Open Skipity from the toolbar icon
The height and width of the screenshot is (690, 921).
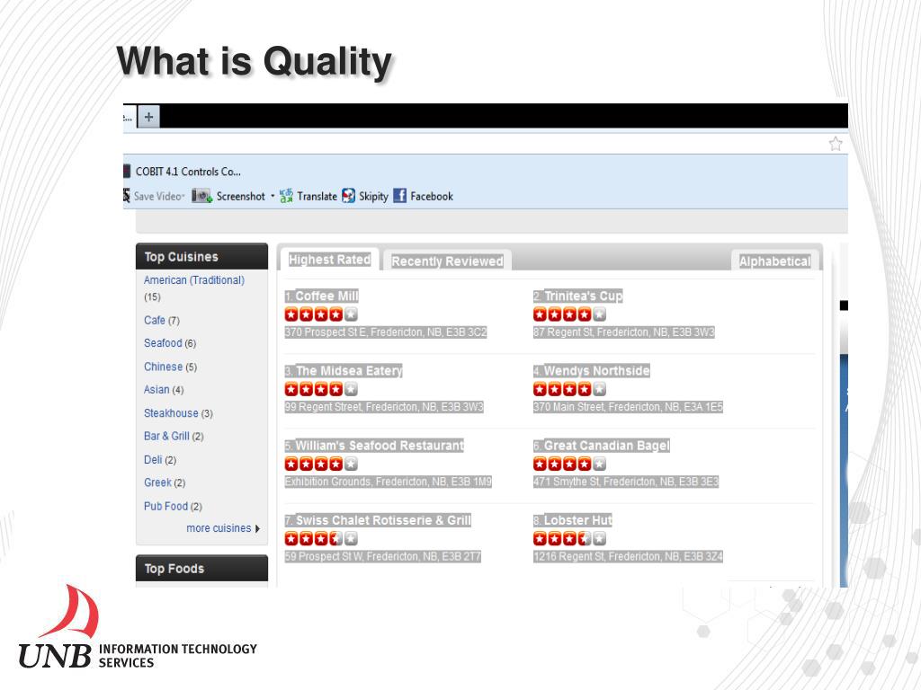(349, 196)
